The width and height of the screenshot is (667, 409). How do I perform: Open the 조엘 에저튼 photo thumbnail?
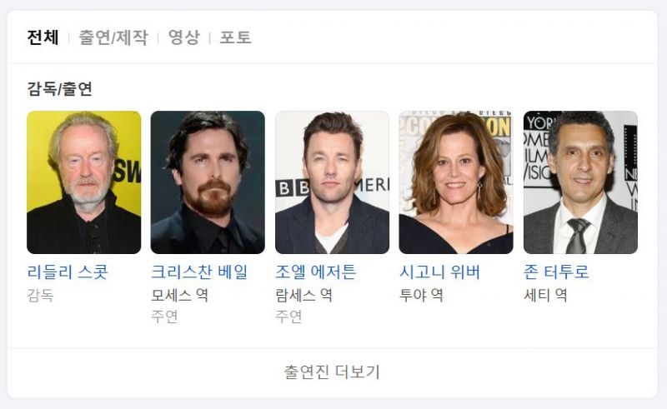(332, 182)
